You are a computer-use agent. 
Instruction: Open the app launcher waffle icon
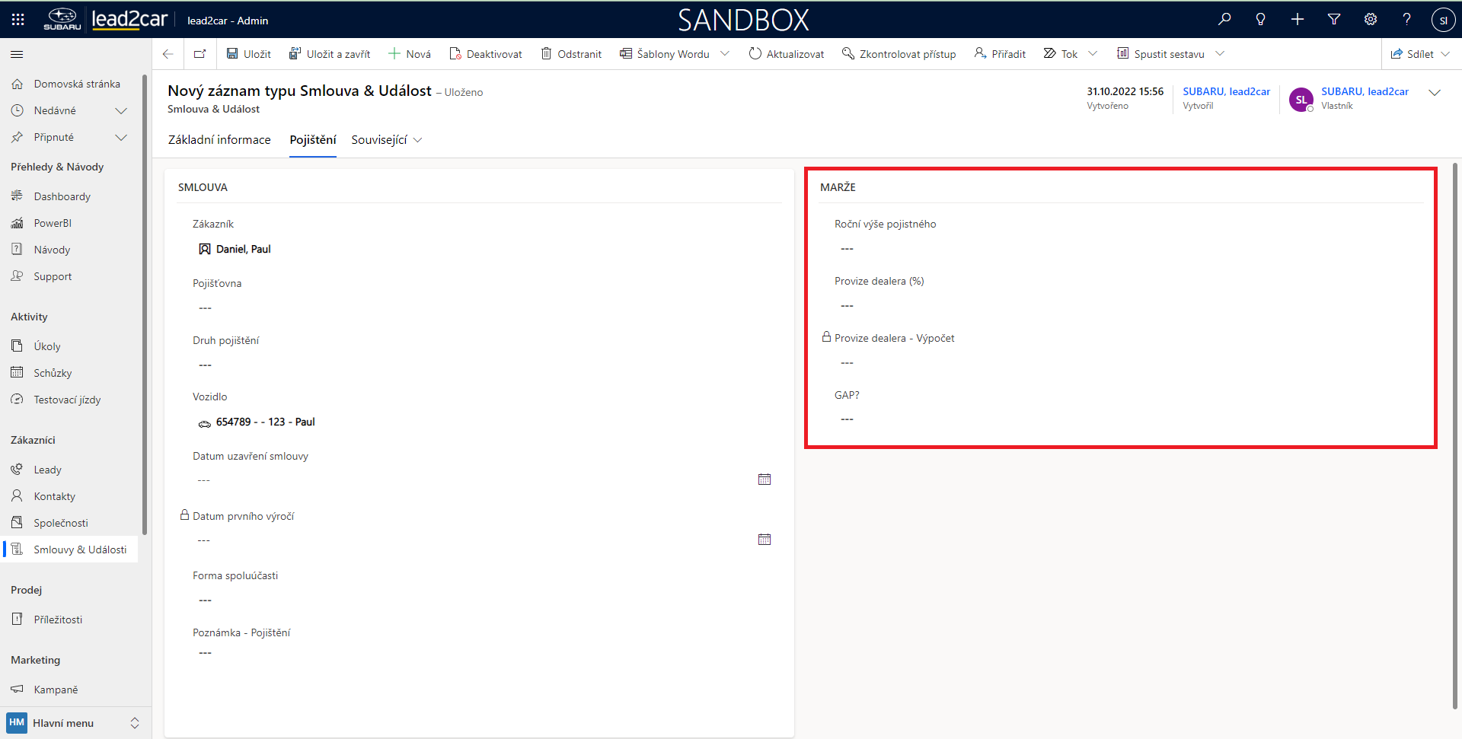tap(18, 20)
